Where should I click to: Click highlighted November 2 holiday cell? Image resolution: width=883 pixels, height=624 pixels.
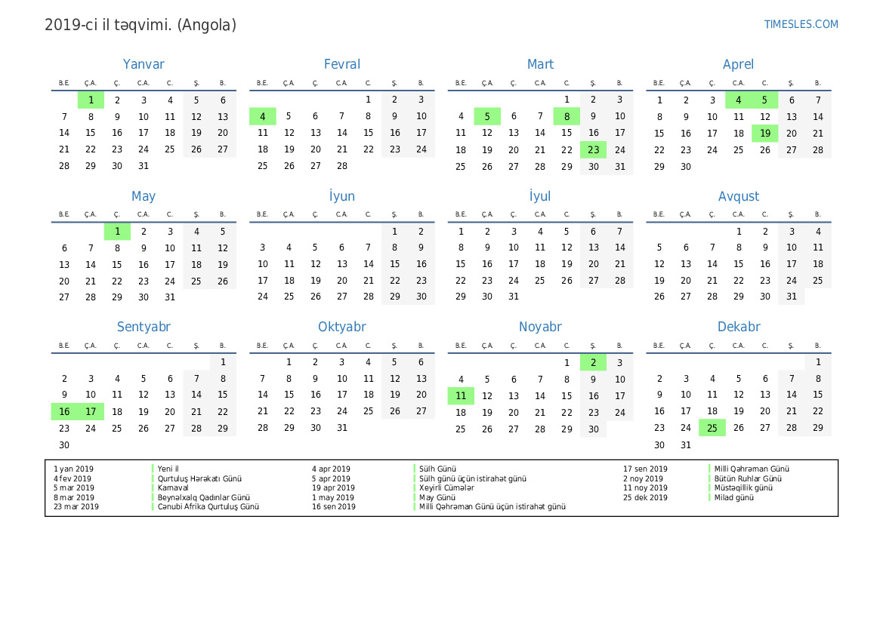pyautogui.click(x=593, y=362)
